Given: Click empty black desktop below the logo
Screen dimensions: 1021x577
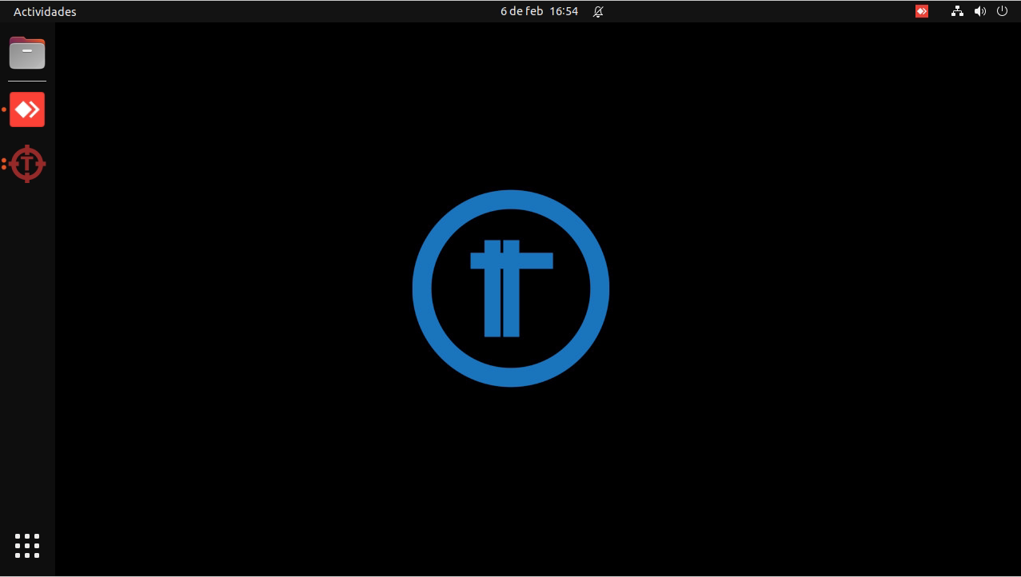Looking at the screenshot, I should pyautogui.click(x=512, y=480).
